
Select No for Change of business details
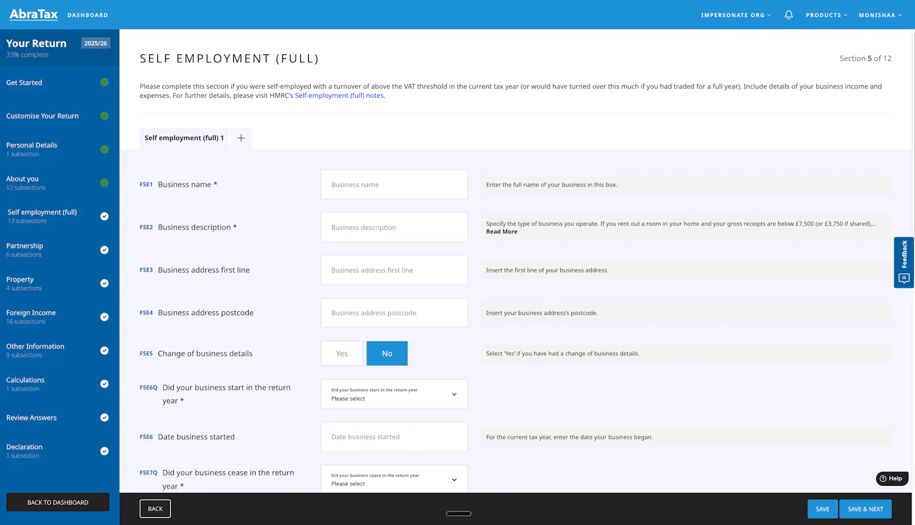(x=387, y=354)
